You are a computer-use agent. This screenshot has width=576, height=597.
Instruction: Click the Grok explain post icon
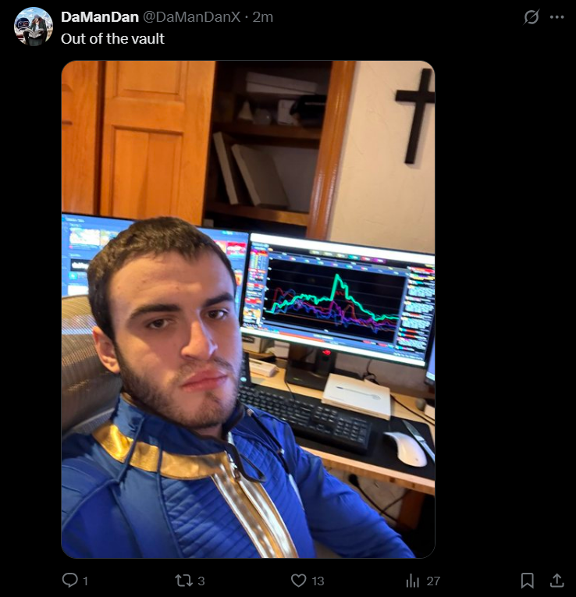pyautogui.click(x=532, y=16)
